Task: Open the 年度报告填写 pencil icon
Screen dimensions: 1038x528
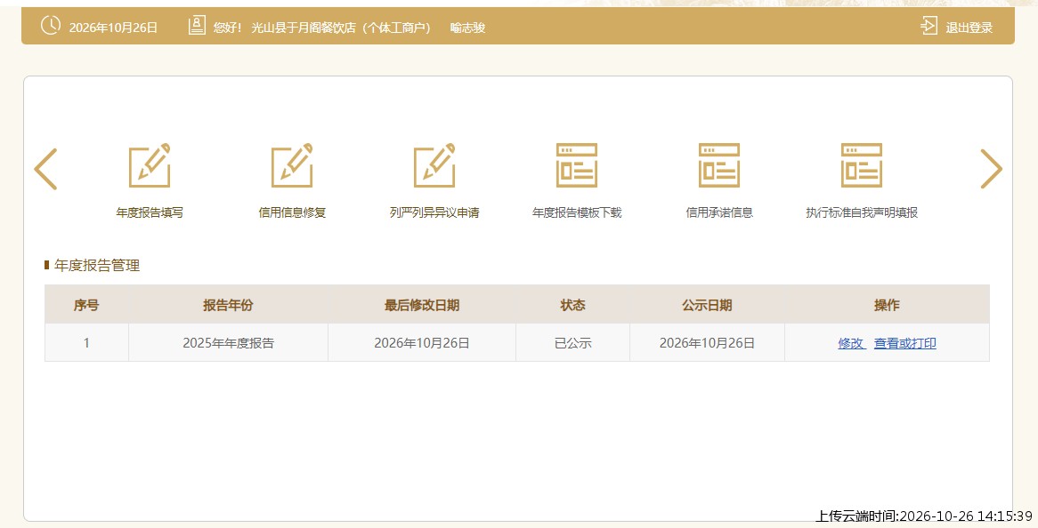Action: click(x=150, y=165)
